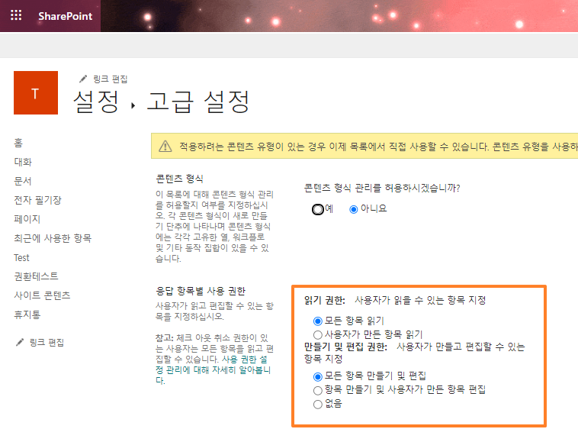The image size is (578, 429).
Task: Open 사용 권한 설정 관리 learn-more link
Action: coord(214,369)
